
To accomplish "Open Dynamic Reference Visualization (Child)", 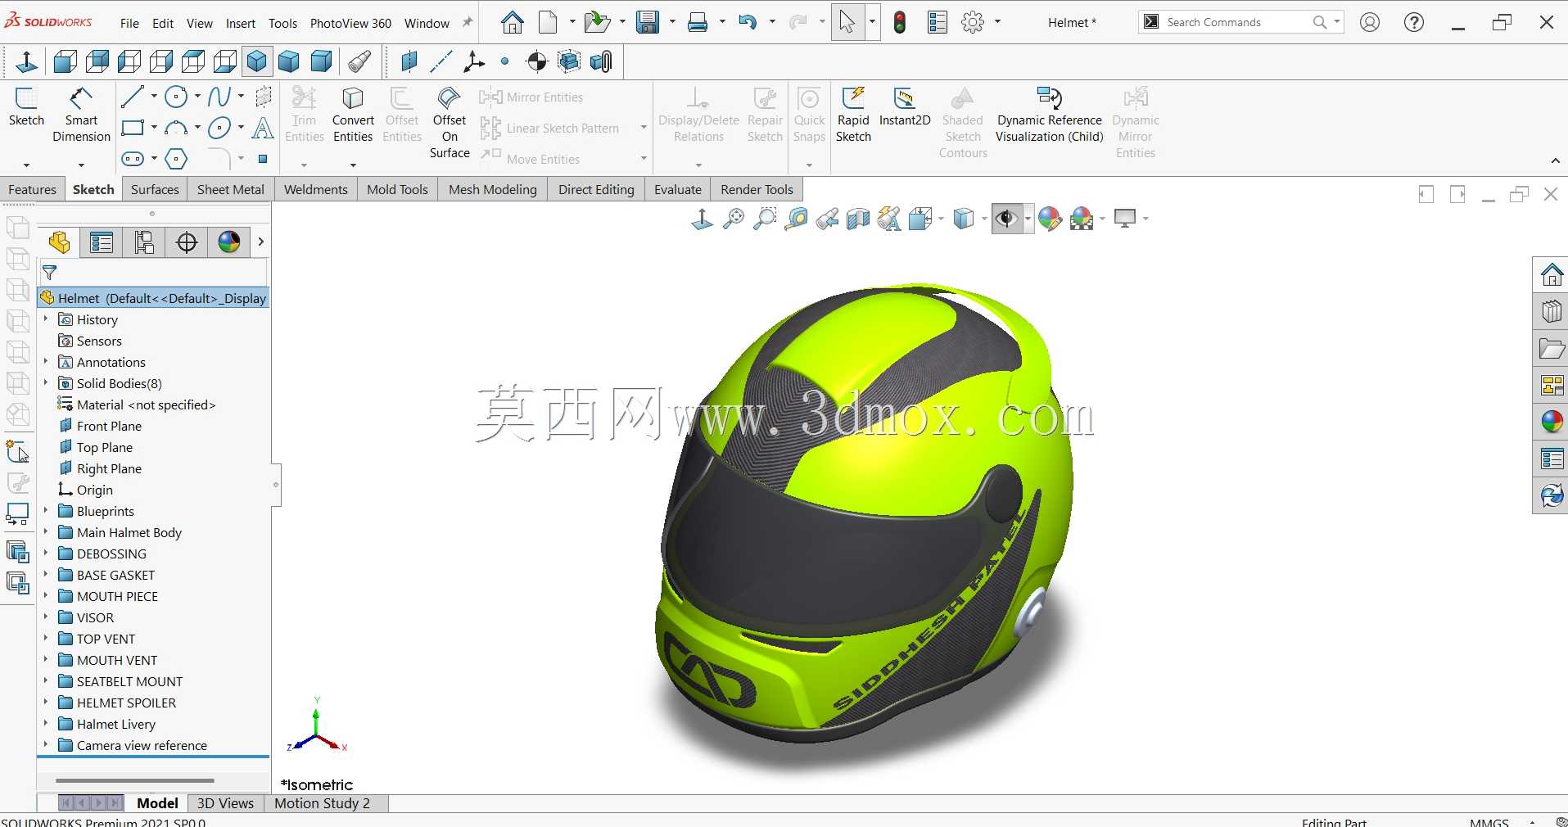I will click(x=1050, y=115).
